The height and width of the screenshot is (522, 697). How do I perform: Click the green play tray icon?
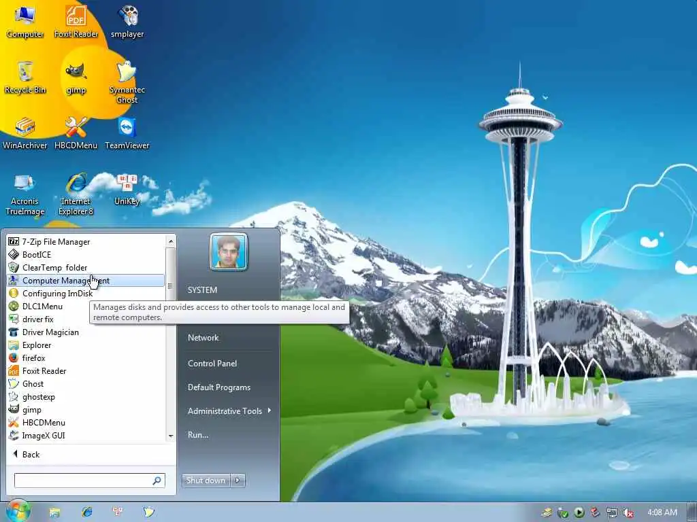(579, 513)
